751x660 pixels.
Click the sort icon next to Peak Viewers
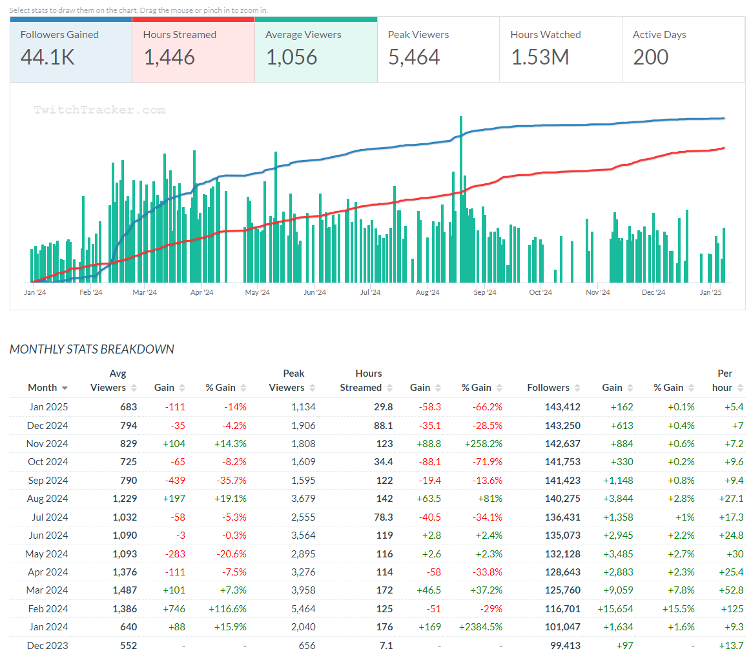[x=313, y=388]
